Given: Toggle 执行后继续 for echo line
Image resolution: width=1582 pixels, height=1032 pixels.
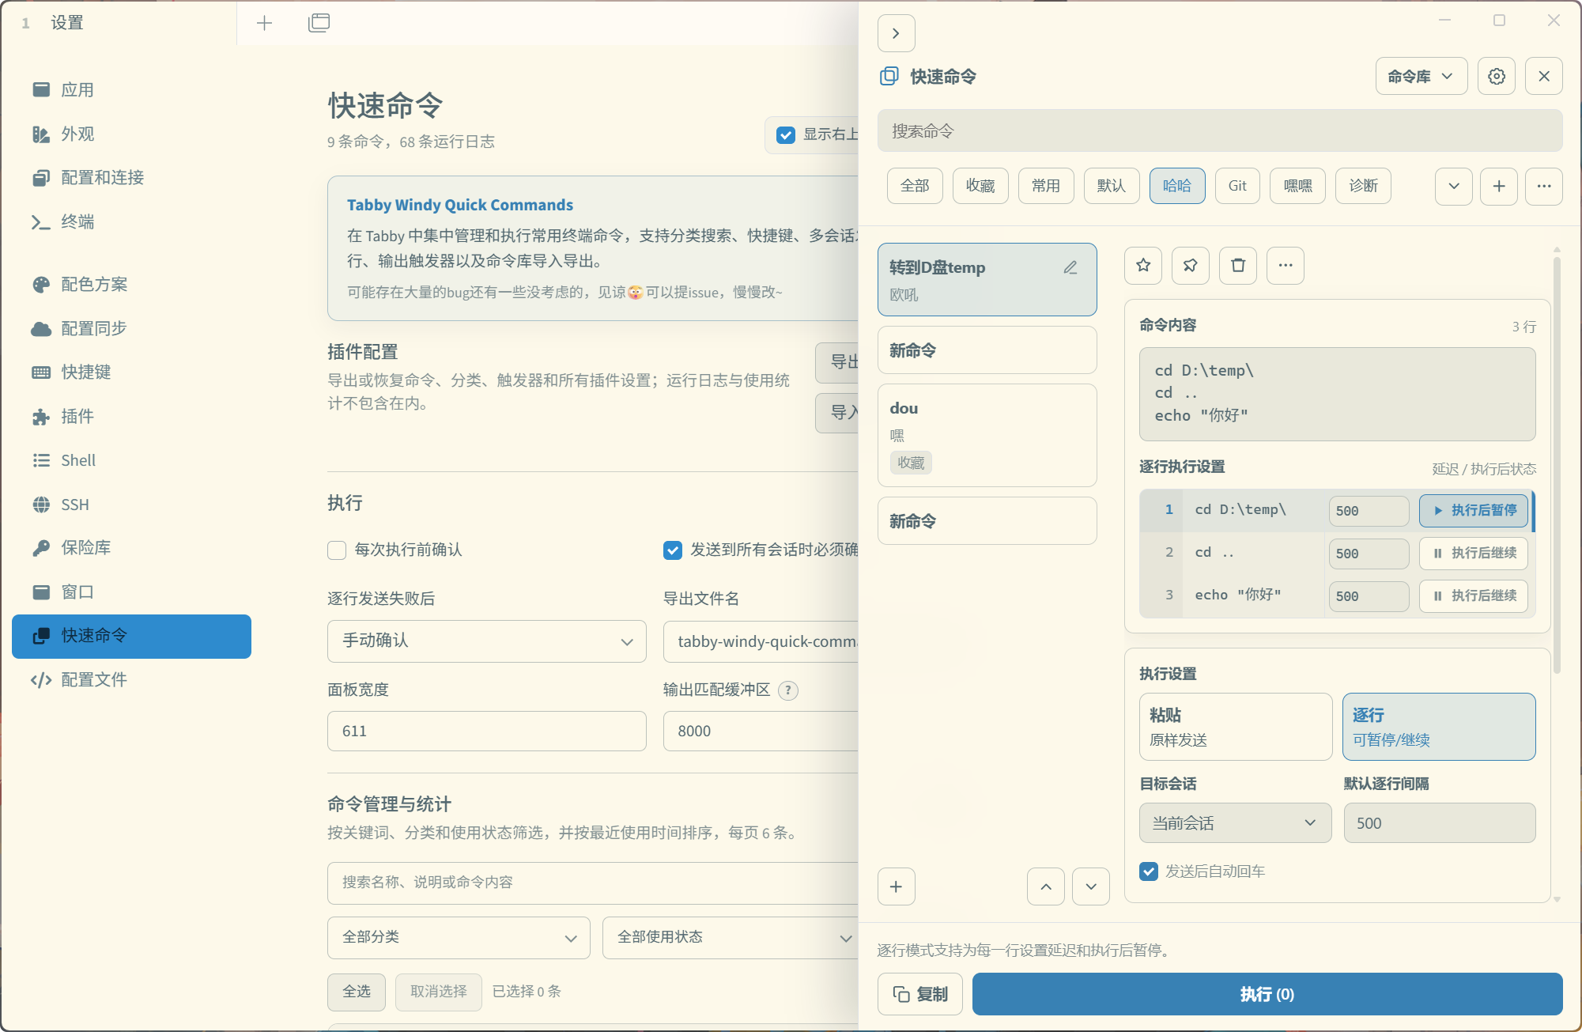Looking at the screenshot, I should click(x=1474, y=596).
